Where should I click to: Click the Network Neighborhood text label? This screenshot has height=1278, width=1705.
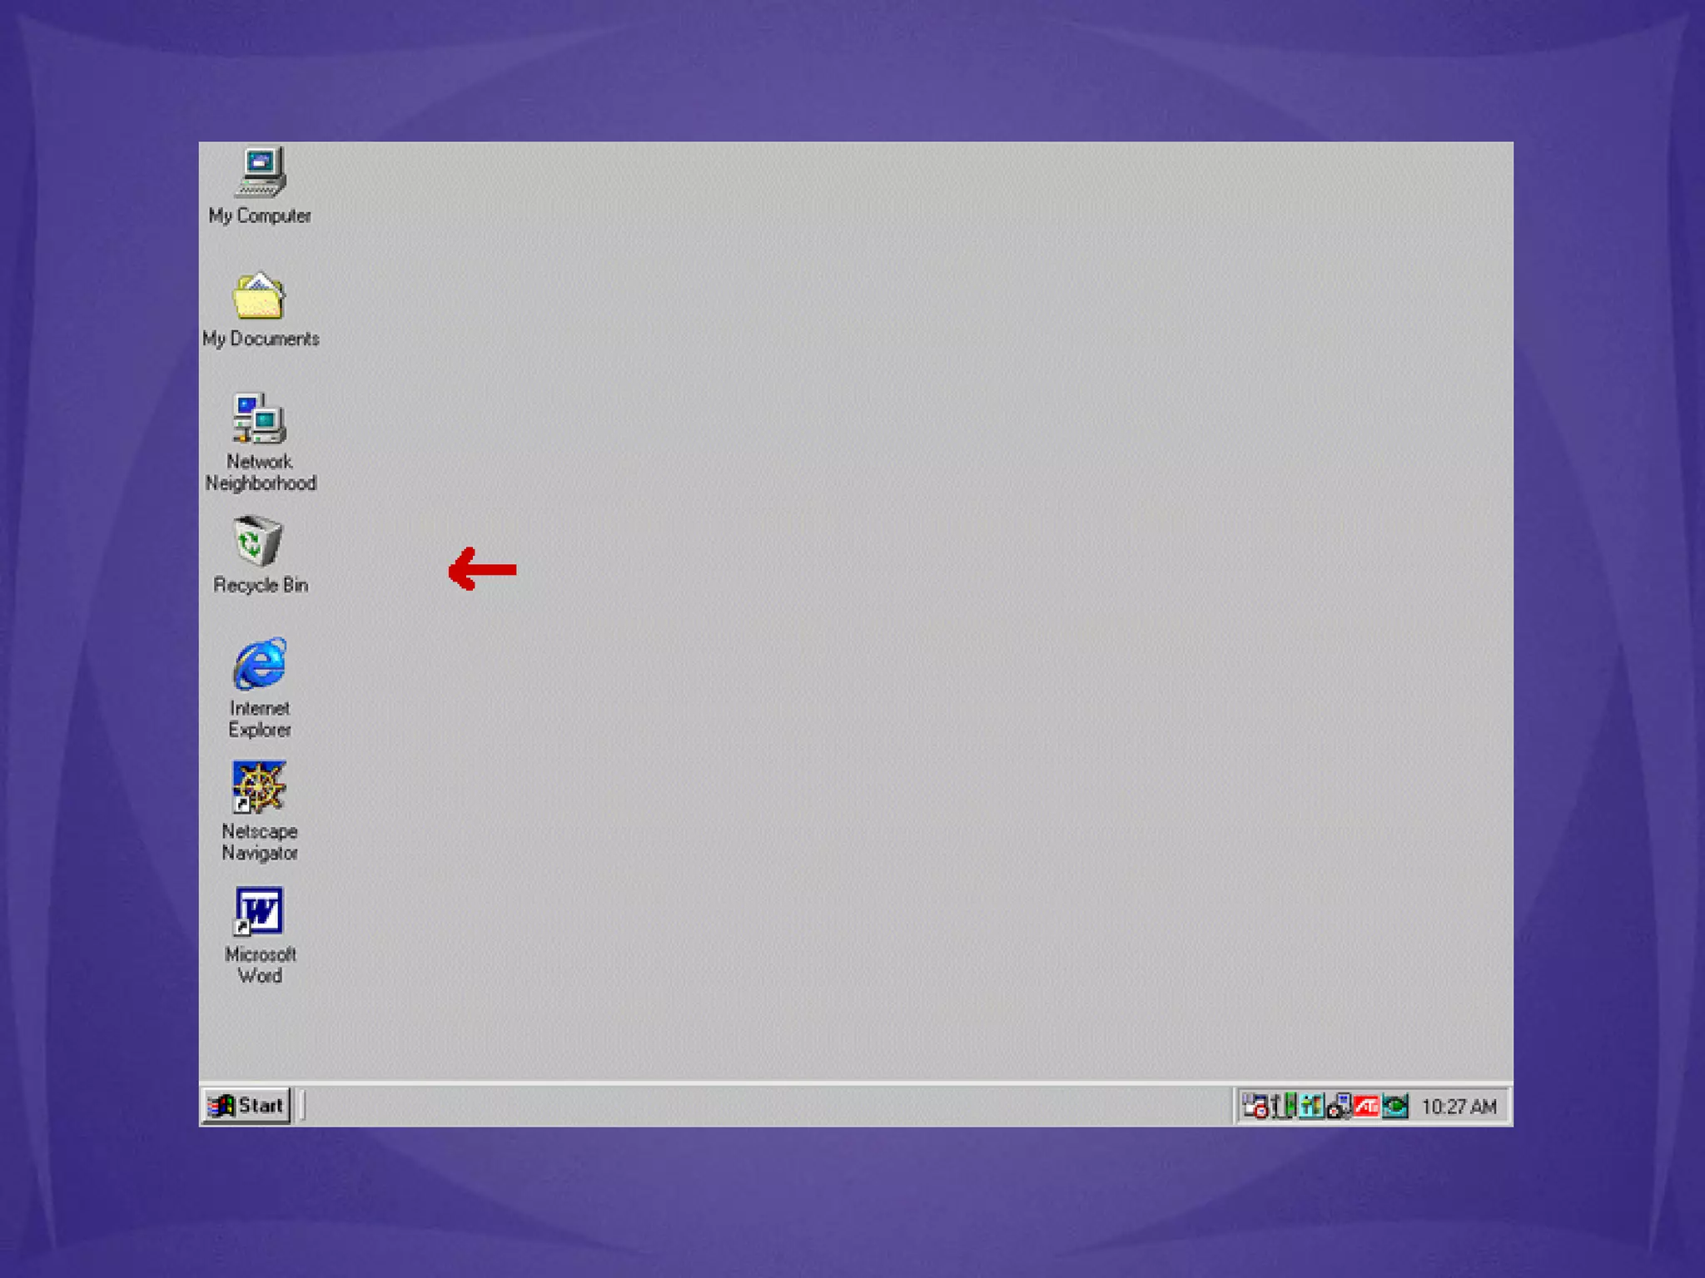coord(261,473)
